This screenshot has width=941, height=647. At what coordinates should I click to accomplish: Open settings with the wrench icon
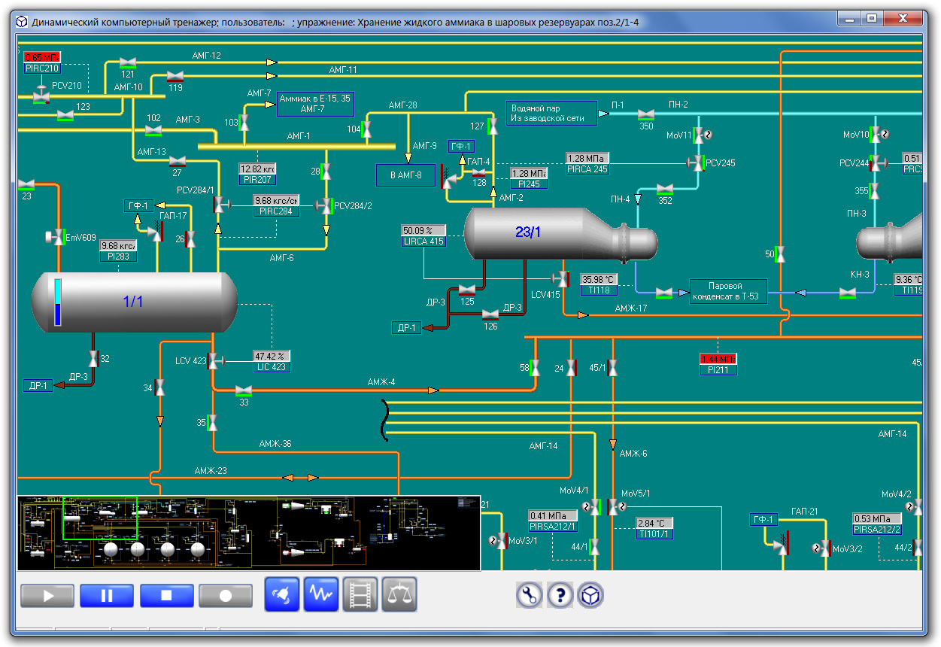[x=530, y=596]
